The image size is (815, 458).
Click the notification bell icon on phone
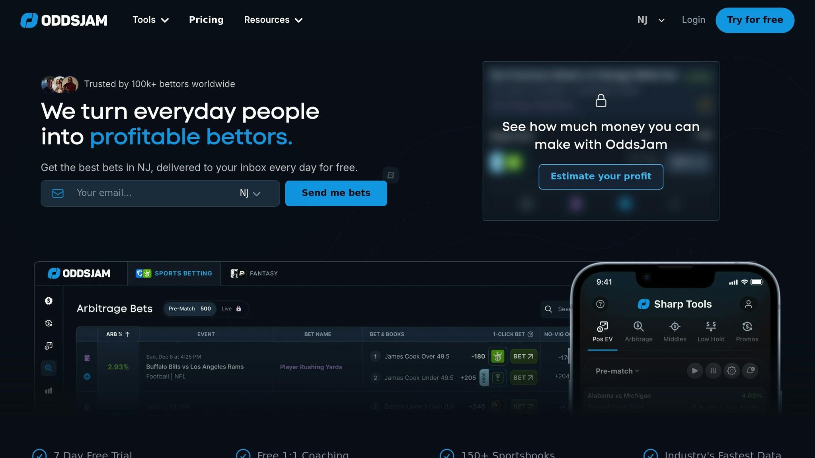750,371
